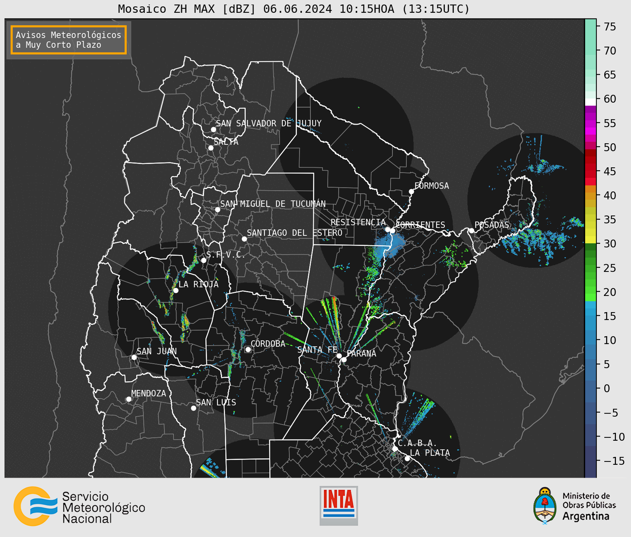This screenshot has height=537, width=631.
Task: Click the San Juan city marker
Action: (134, 357)
